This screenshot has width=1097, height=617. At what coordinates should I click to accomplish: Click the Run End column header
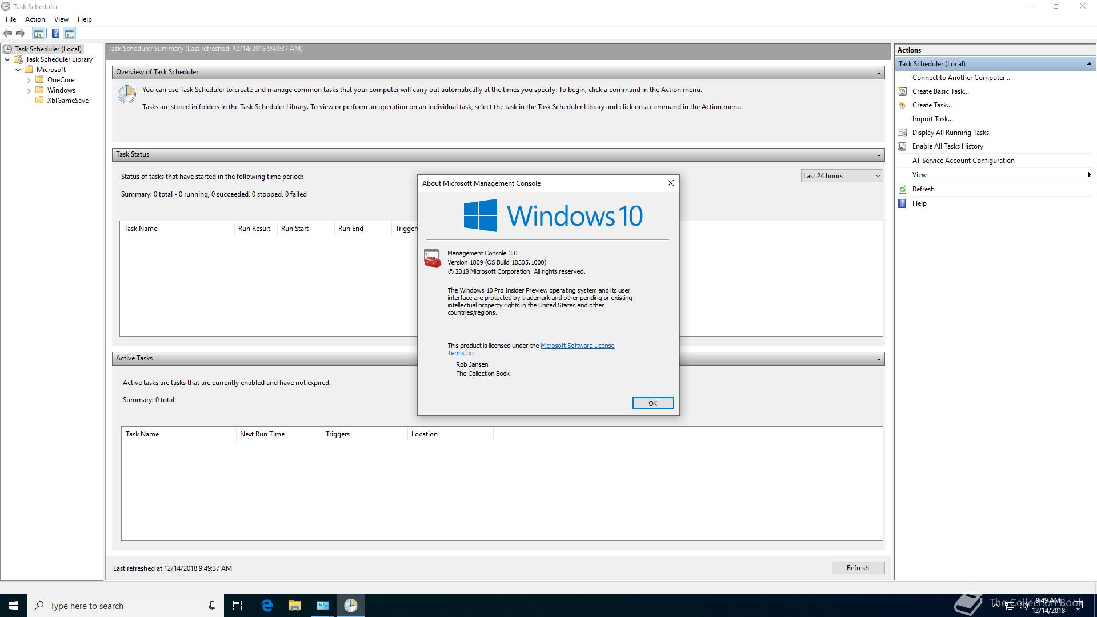[363, 229]
